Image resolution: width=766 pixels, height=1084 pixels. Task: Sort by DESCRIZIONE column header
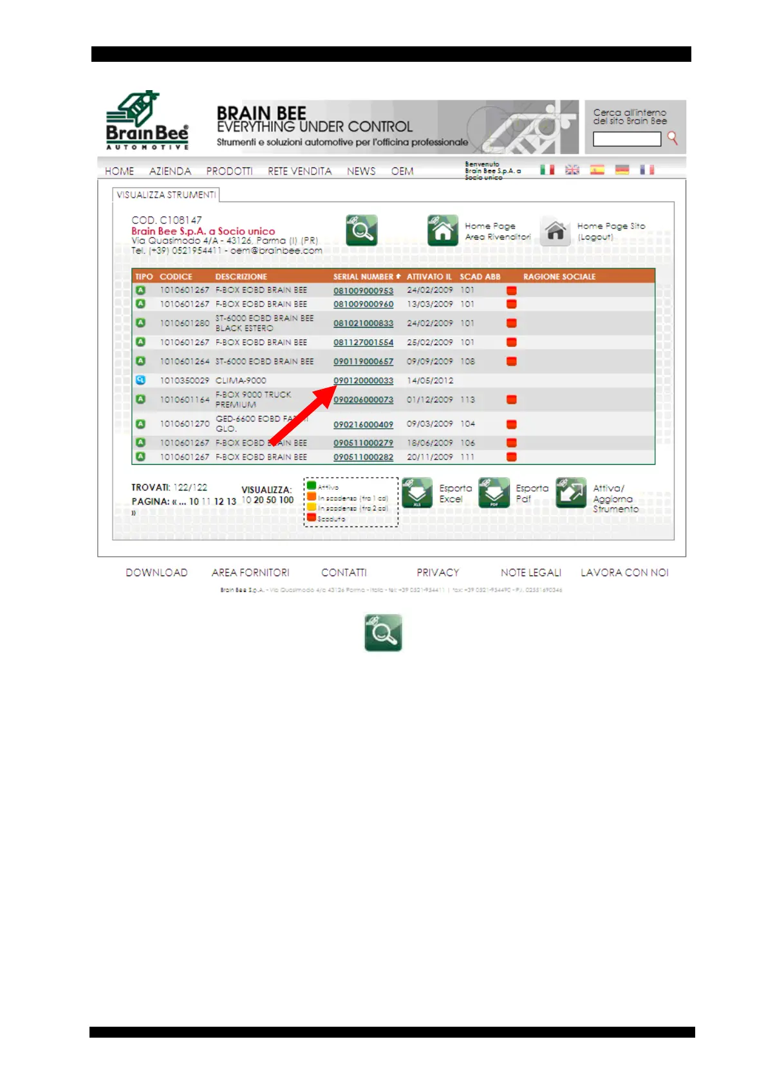pos(241,277)
